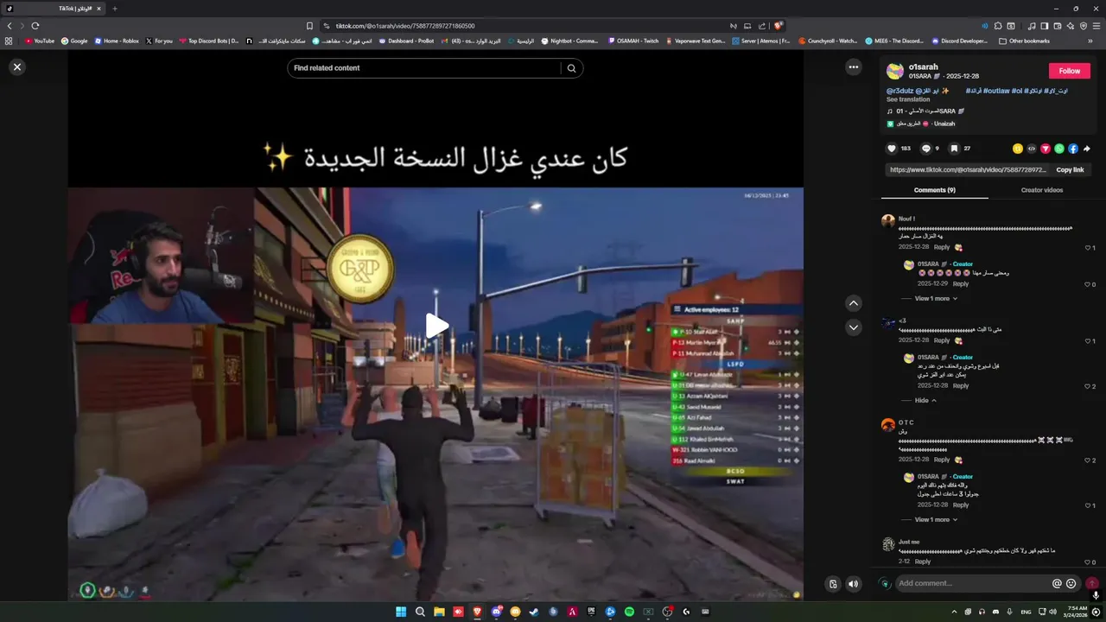The width and height of the screenshot is (1106, 622).
Task: Open new browser tab with plus
Action: tap(115, 9)
